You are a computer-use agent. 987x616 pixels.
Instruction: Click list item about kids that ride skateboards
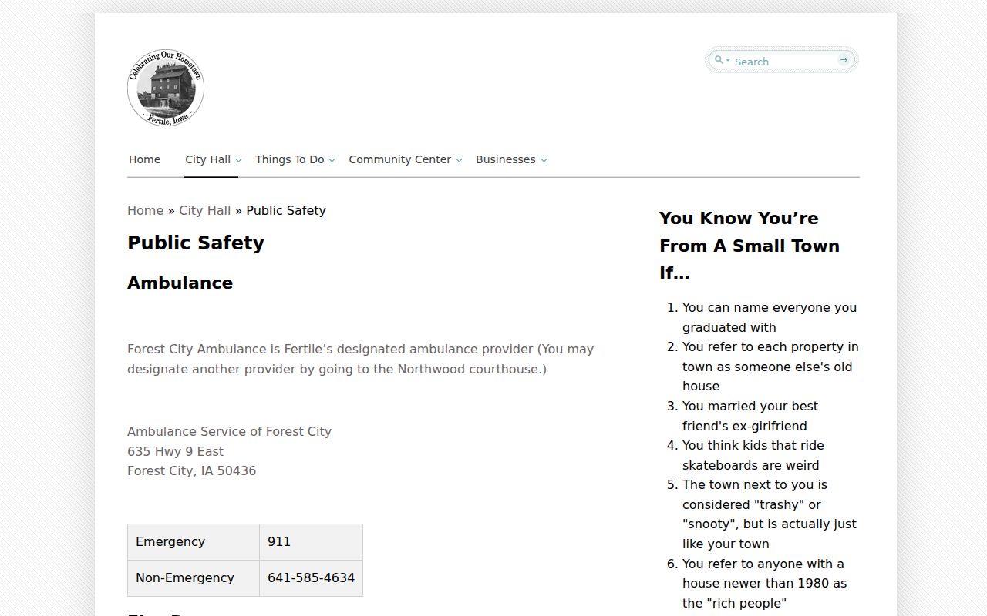753,455
